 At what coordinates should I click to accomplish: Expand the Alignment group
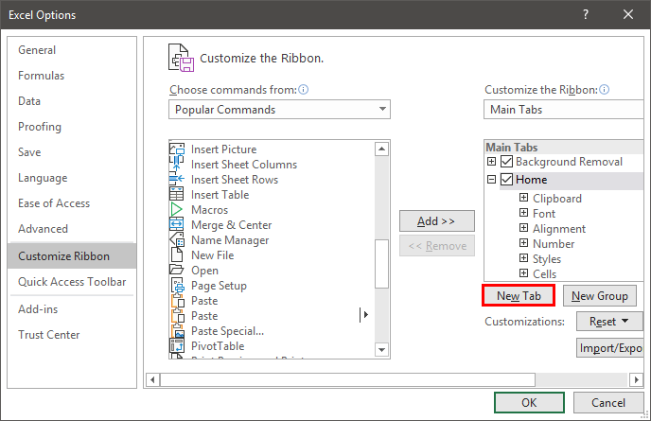(x=524, y=227)
